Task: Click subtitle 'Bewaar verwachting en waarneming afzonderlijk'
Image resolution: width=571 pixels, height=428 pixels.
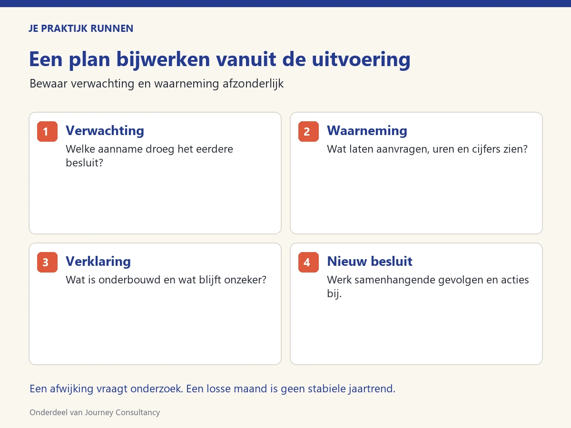Action: coord(157,84)
